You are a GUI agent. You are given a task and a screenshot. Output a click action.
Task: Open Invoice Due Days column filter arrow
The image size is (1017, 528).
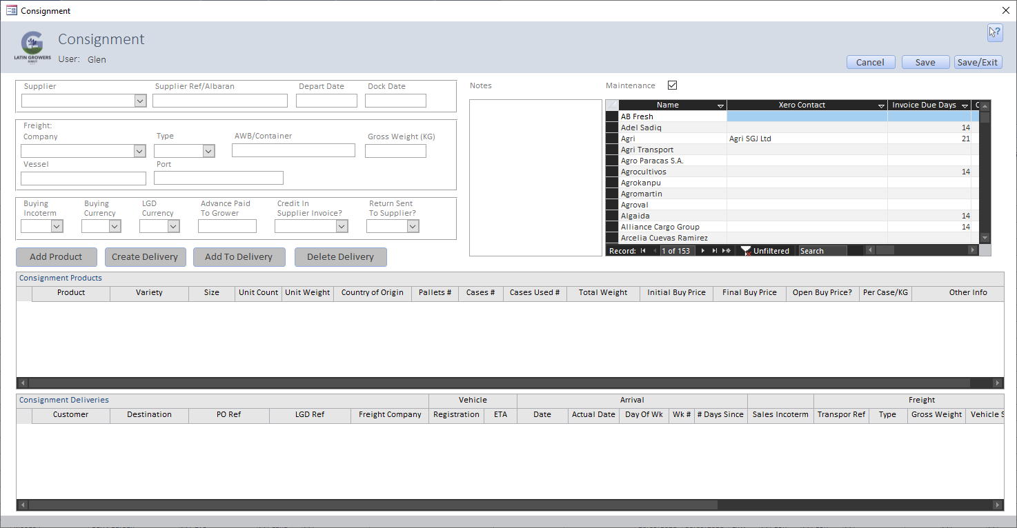[965, 105]
